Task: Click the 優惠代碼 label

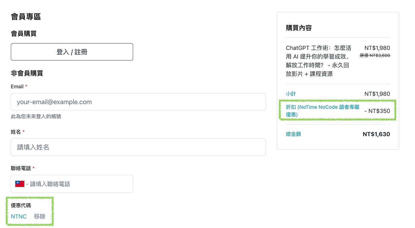Action: click(x=21, y=205)
